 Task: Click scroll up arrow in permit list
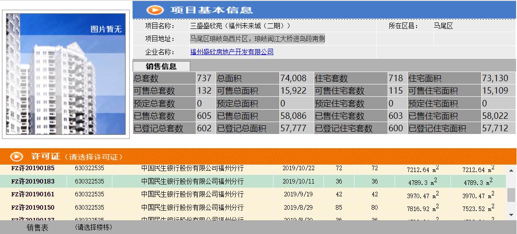(x=511, y=170)
